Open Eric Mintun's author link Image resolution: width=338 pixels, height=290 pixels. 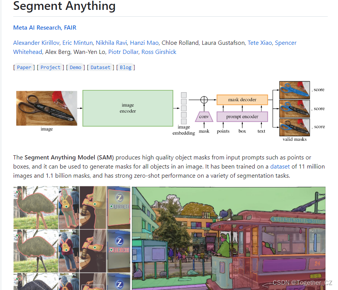point(78,43)
